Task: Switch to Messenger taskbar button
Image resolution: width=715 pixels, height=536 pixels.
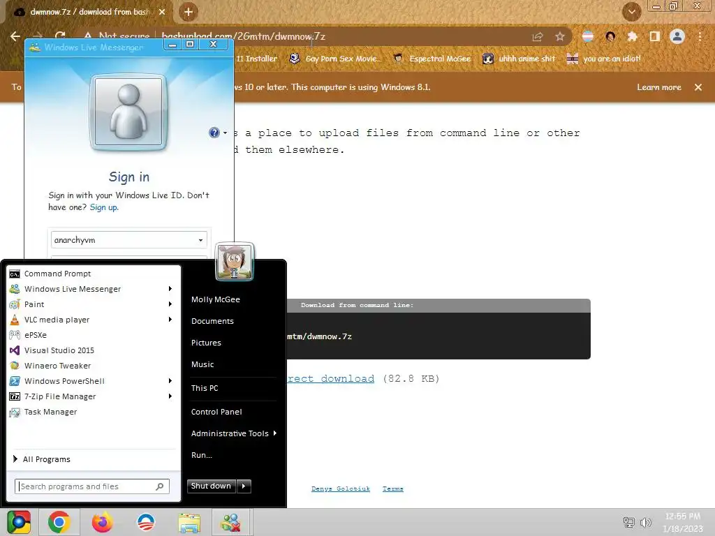Action: tap(230, 522)
